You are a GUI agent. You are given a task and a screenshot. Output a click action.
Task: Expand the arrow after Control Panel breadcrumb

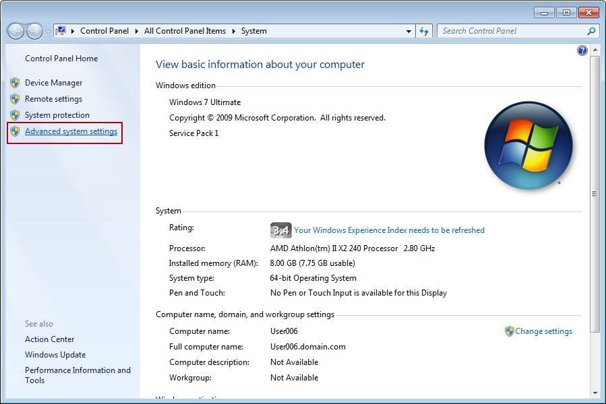point(135,31)
